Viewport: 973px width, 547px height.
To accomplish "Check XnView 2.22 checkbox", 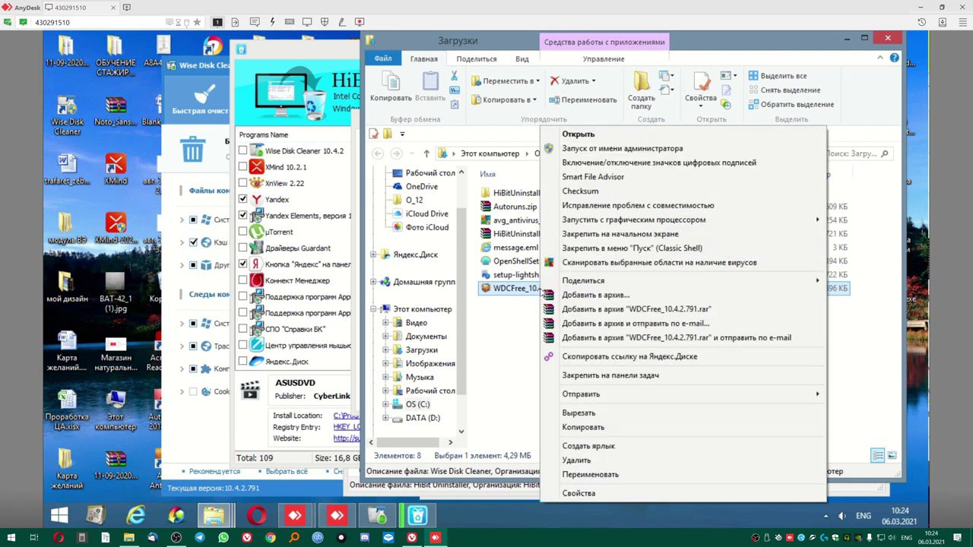I will click(x=242, y=183).
